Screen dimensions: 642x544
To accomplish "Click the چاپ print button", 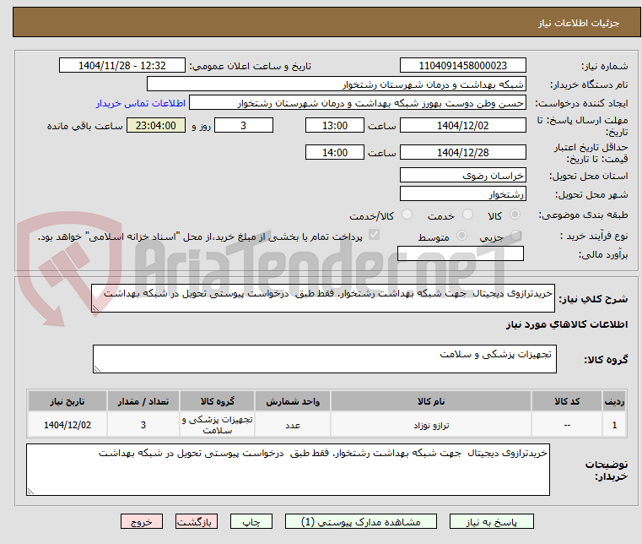I will click(251, 521).
